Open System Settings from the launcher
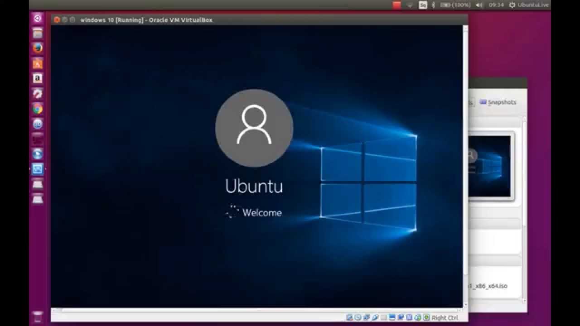 (38, 94)
